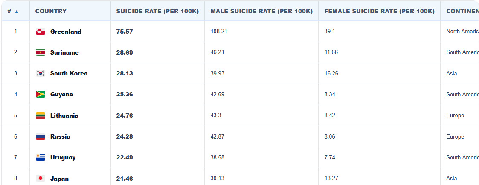Open the South Korea country link

tap(69, 73)
